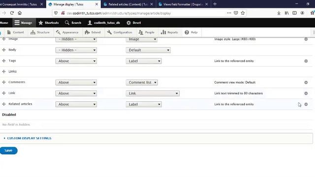Click the drag handle of Comments row
The image size is (315, 177).
pos(4,82)
